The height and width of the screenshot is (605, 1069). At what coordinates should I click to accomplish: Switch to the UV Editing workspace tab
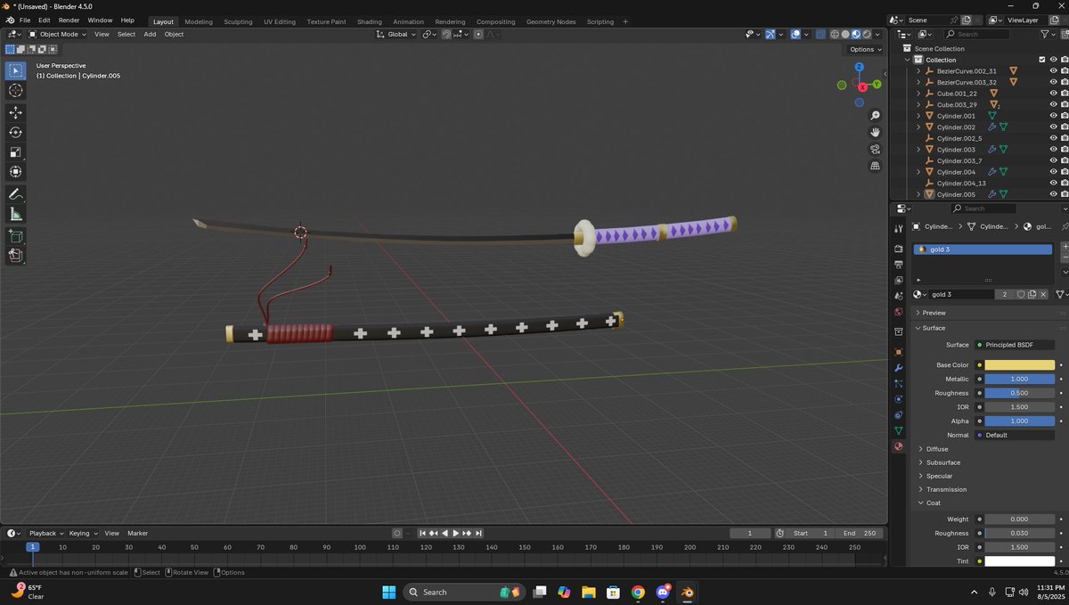tap(280, 21)
